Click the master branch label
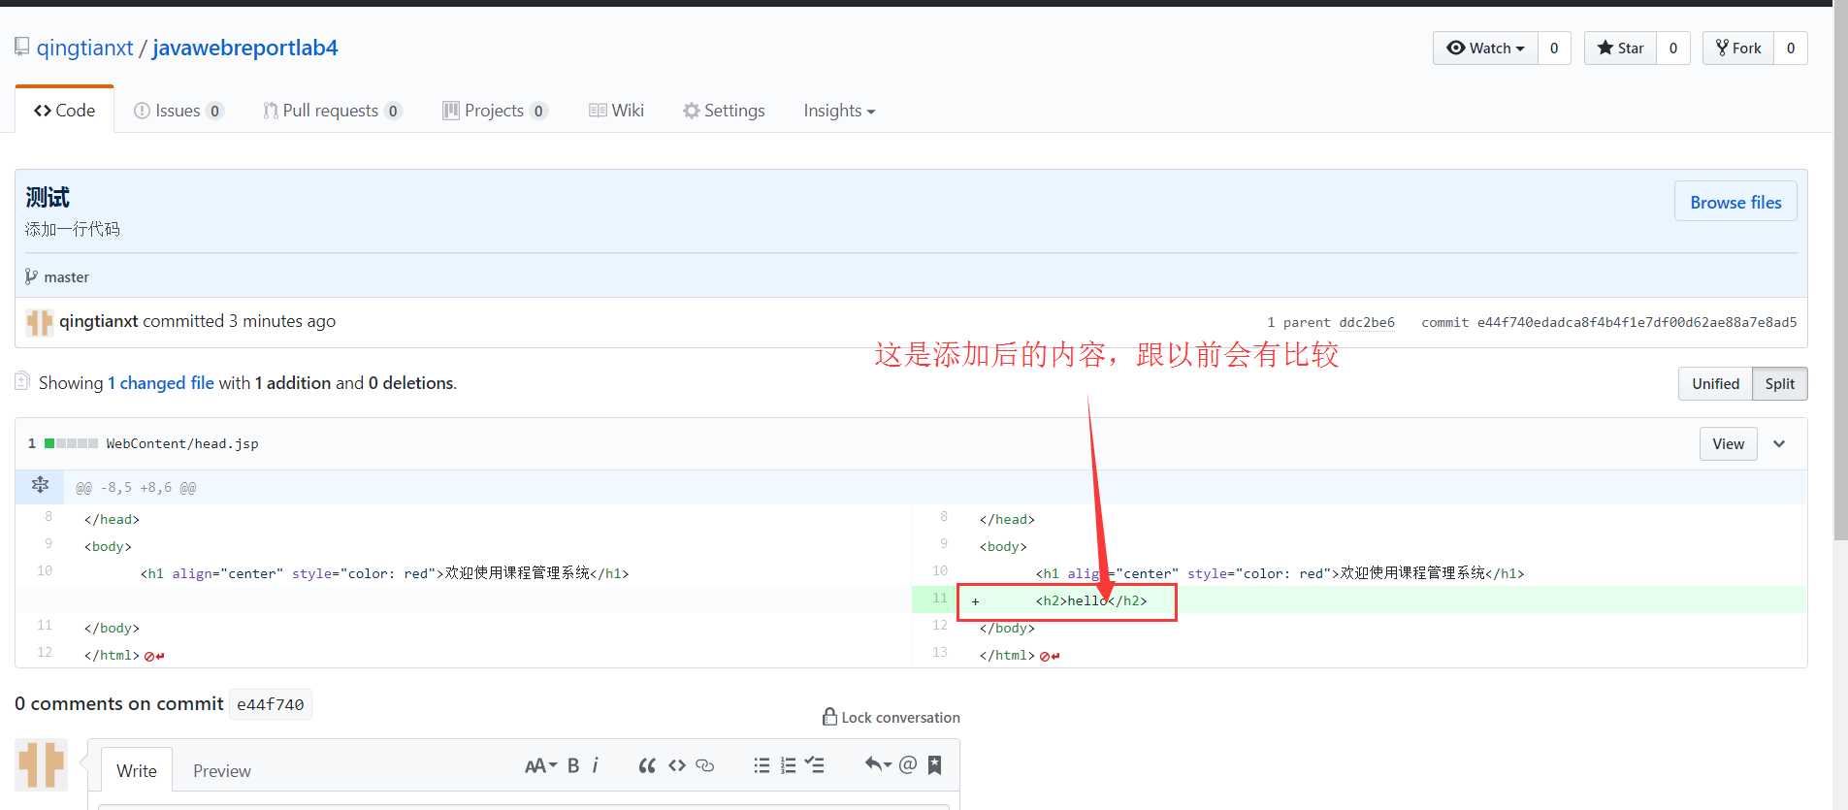Screen dimensions: 1848x810 click(66, 277)
